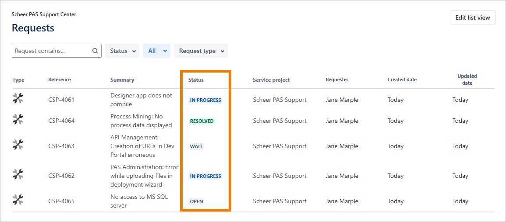The width and height of the screenshot is (506, 222).
Task: Click the wrench icon for CSP-4063
Action: click(18, 145)
